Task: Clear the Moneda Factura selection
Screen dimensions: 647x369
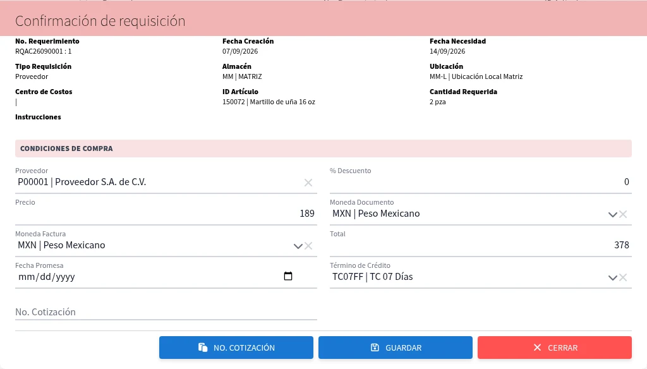Action: (x=308, y=246)
